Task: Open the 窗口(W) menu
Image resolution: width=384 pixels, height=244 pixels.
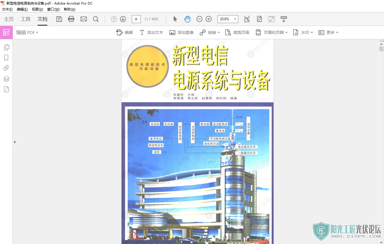Action: click(x=53, y=9)
